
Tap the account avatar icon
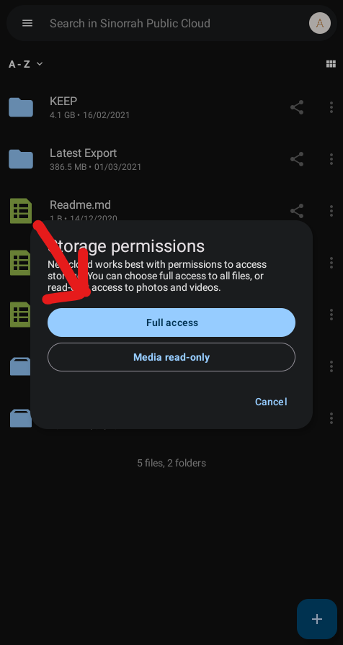click(319, 23)
